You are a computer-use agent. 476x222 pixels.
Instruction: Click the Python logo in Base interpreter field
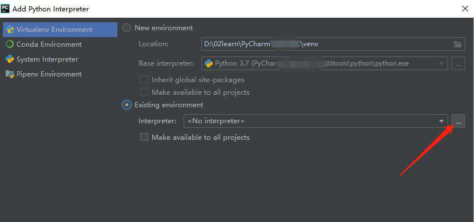(x=208, y=63)
